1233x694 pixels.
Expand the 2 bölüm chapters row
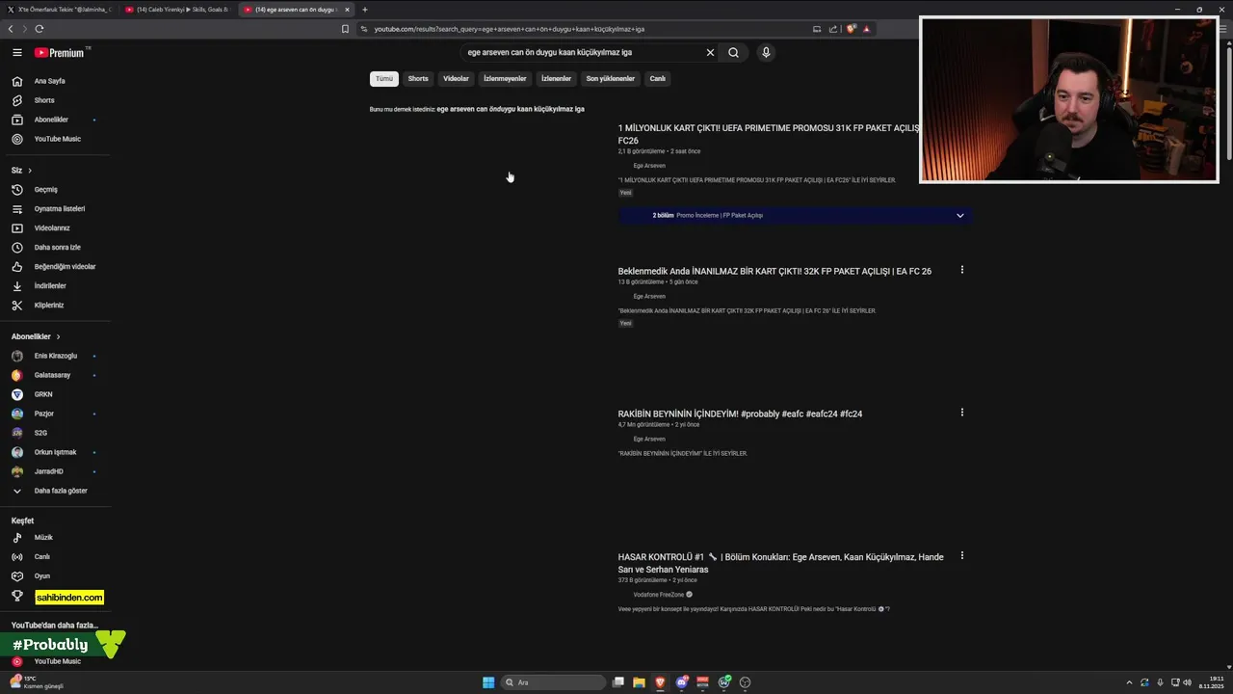click(x=795, y=216)
